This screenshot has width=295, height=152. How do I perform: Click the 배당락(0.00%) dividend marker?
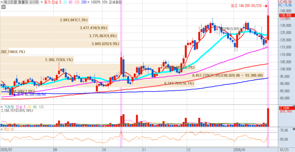[x=231, y=29]
